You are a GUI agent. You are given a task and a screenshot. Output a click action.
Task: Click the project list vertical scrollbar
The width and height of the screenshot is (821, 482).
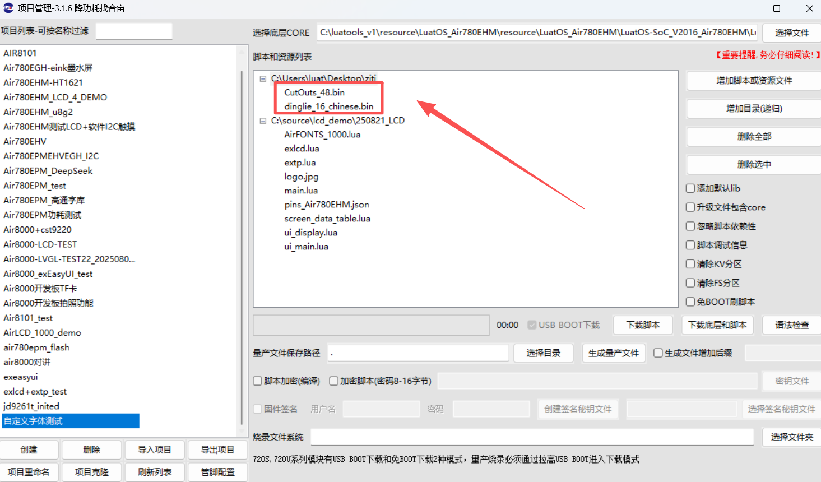(242, 247)
